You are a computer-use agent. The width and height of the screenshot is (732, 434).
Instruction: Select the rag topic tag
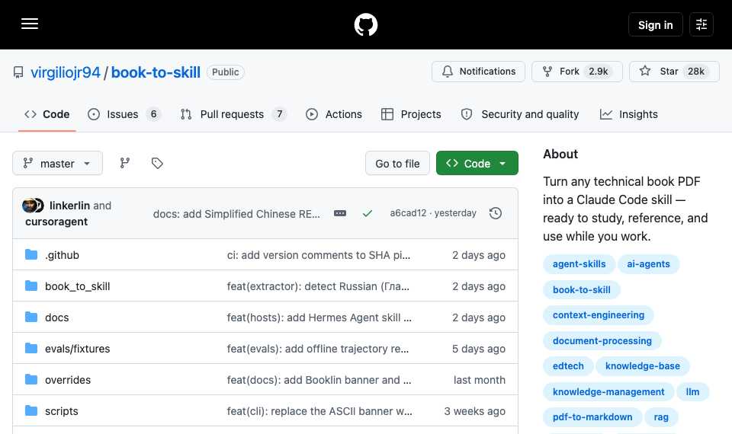pos(661,416)
